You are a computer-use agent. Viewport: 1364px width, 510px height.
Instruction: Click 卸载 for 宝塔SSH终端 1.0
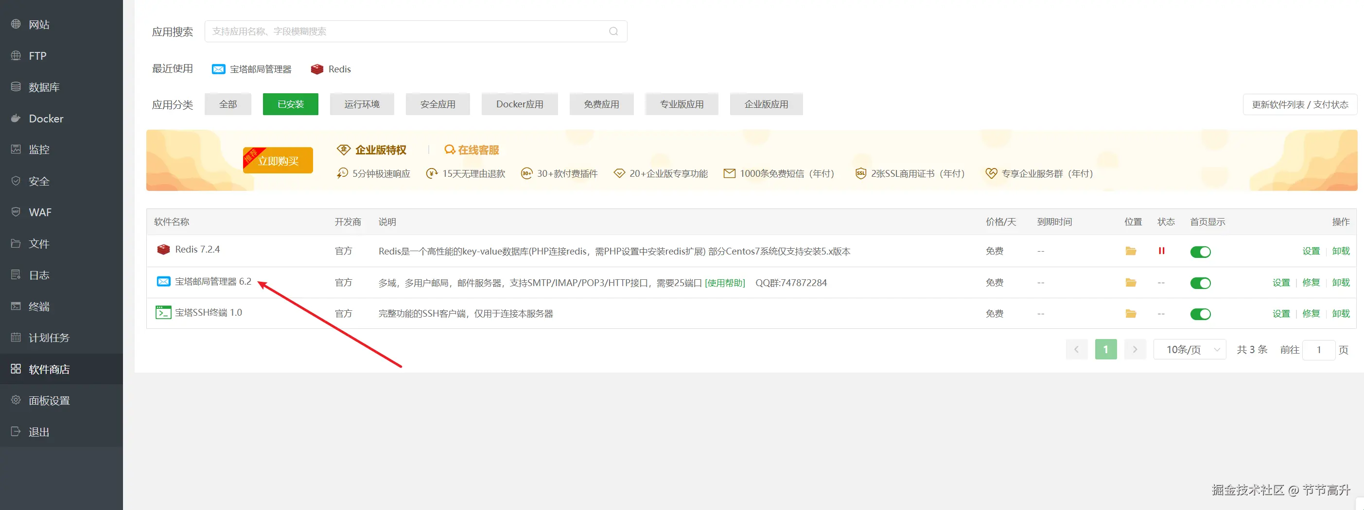point(1341,314)
